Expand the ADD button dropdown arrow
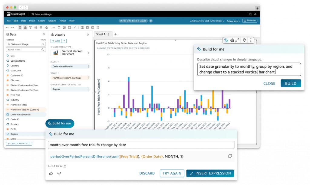310x185 pixels. point(64,41)
